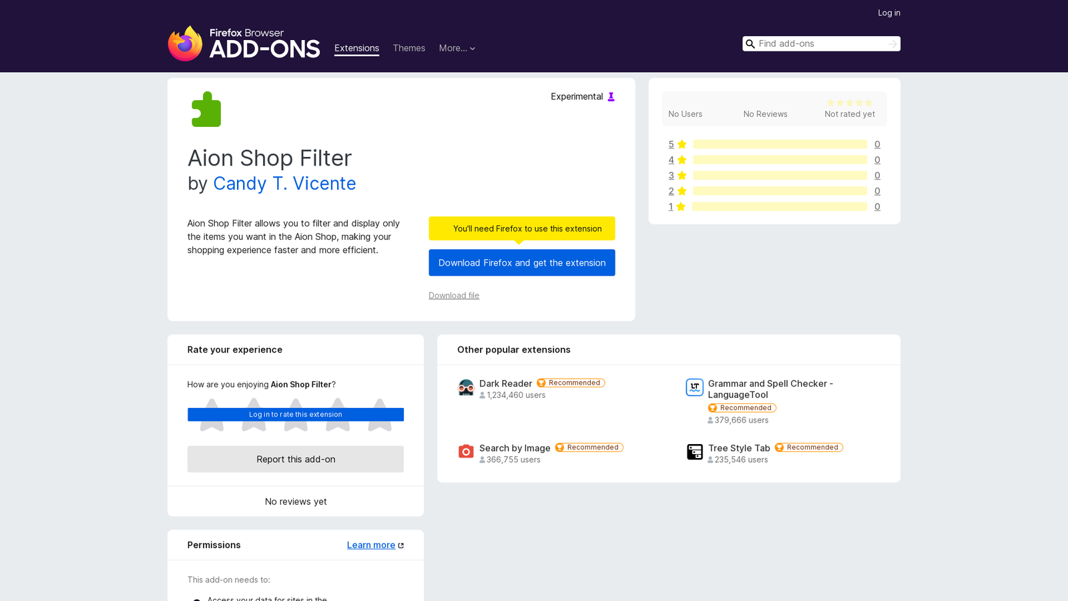Click the external link icon beside Learn more
The width and height of the screenshot is (1068, 601).
click(x=401, y=546)
